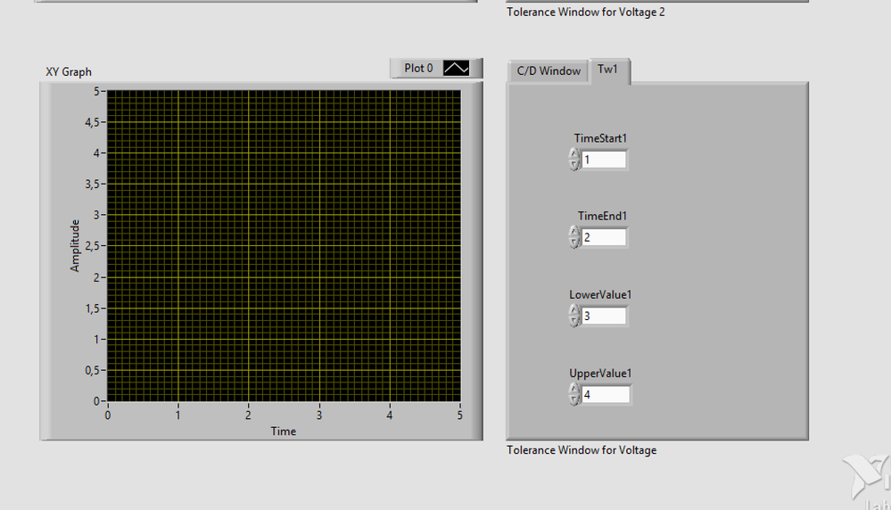Image resolution: width=891 pixels, height=510 pixels.
Task: Click the XY Graph plot area
Action: [x=285, y=246]
